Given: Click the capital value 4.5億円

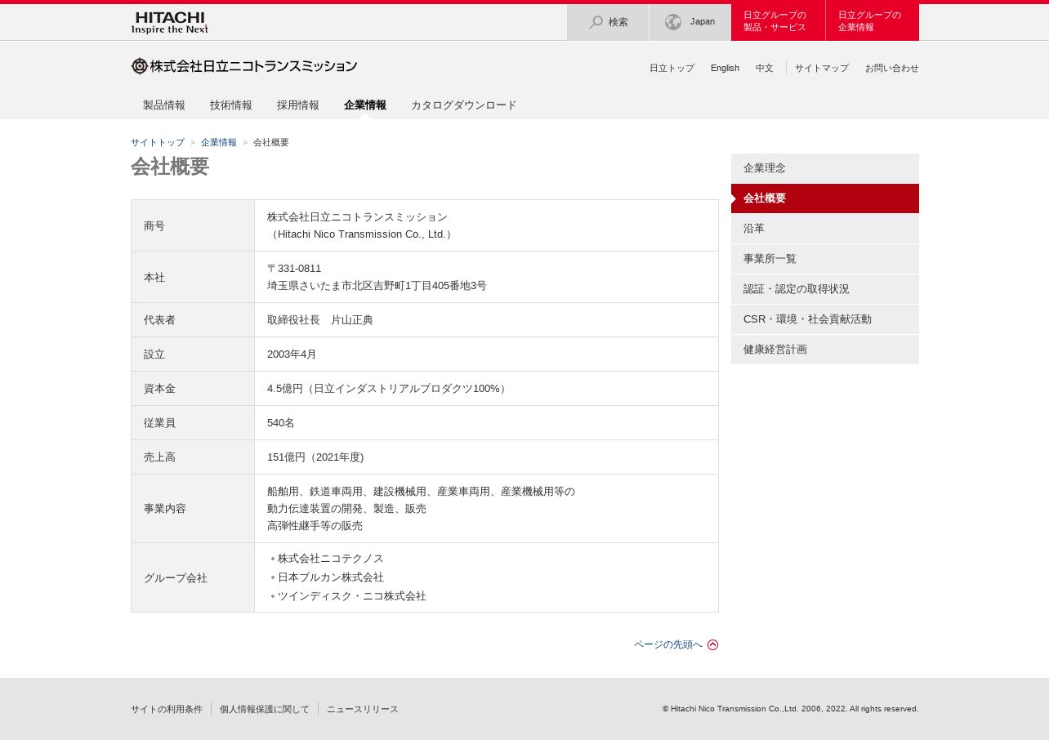Looking at the screenshot, I should pyautogui.click(x=285, y=389).
